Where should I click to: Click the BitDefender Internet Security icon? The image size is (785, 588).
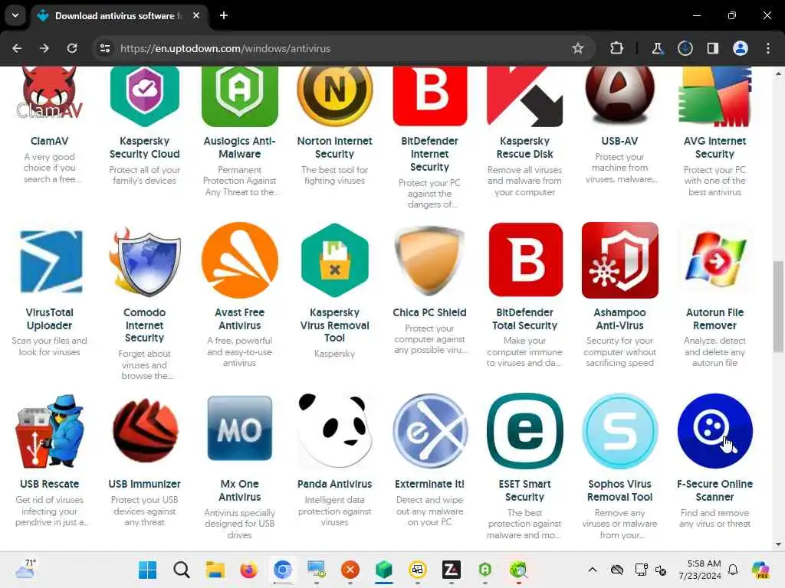tap(429, 96)
